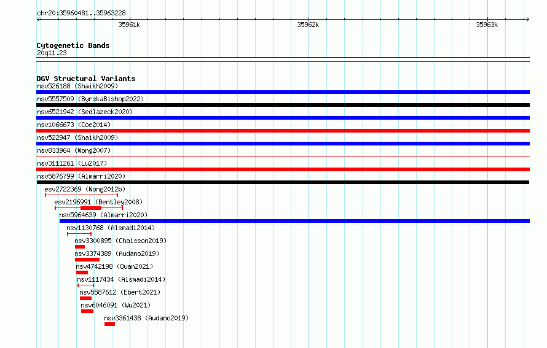Click the DGV Structural Variants track title
Screen dimensions: 547x348
(x=86, y=79)
